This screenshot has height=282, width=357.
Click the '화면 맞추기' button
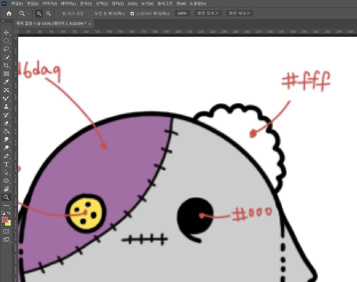click(x=208, y=13)
